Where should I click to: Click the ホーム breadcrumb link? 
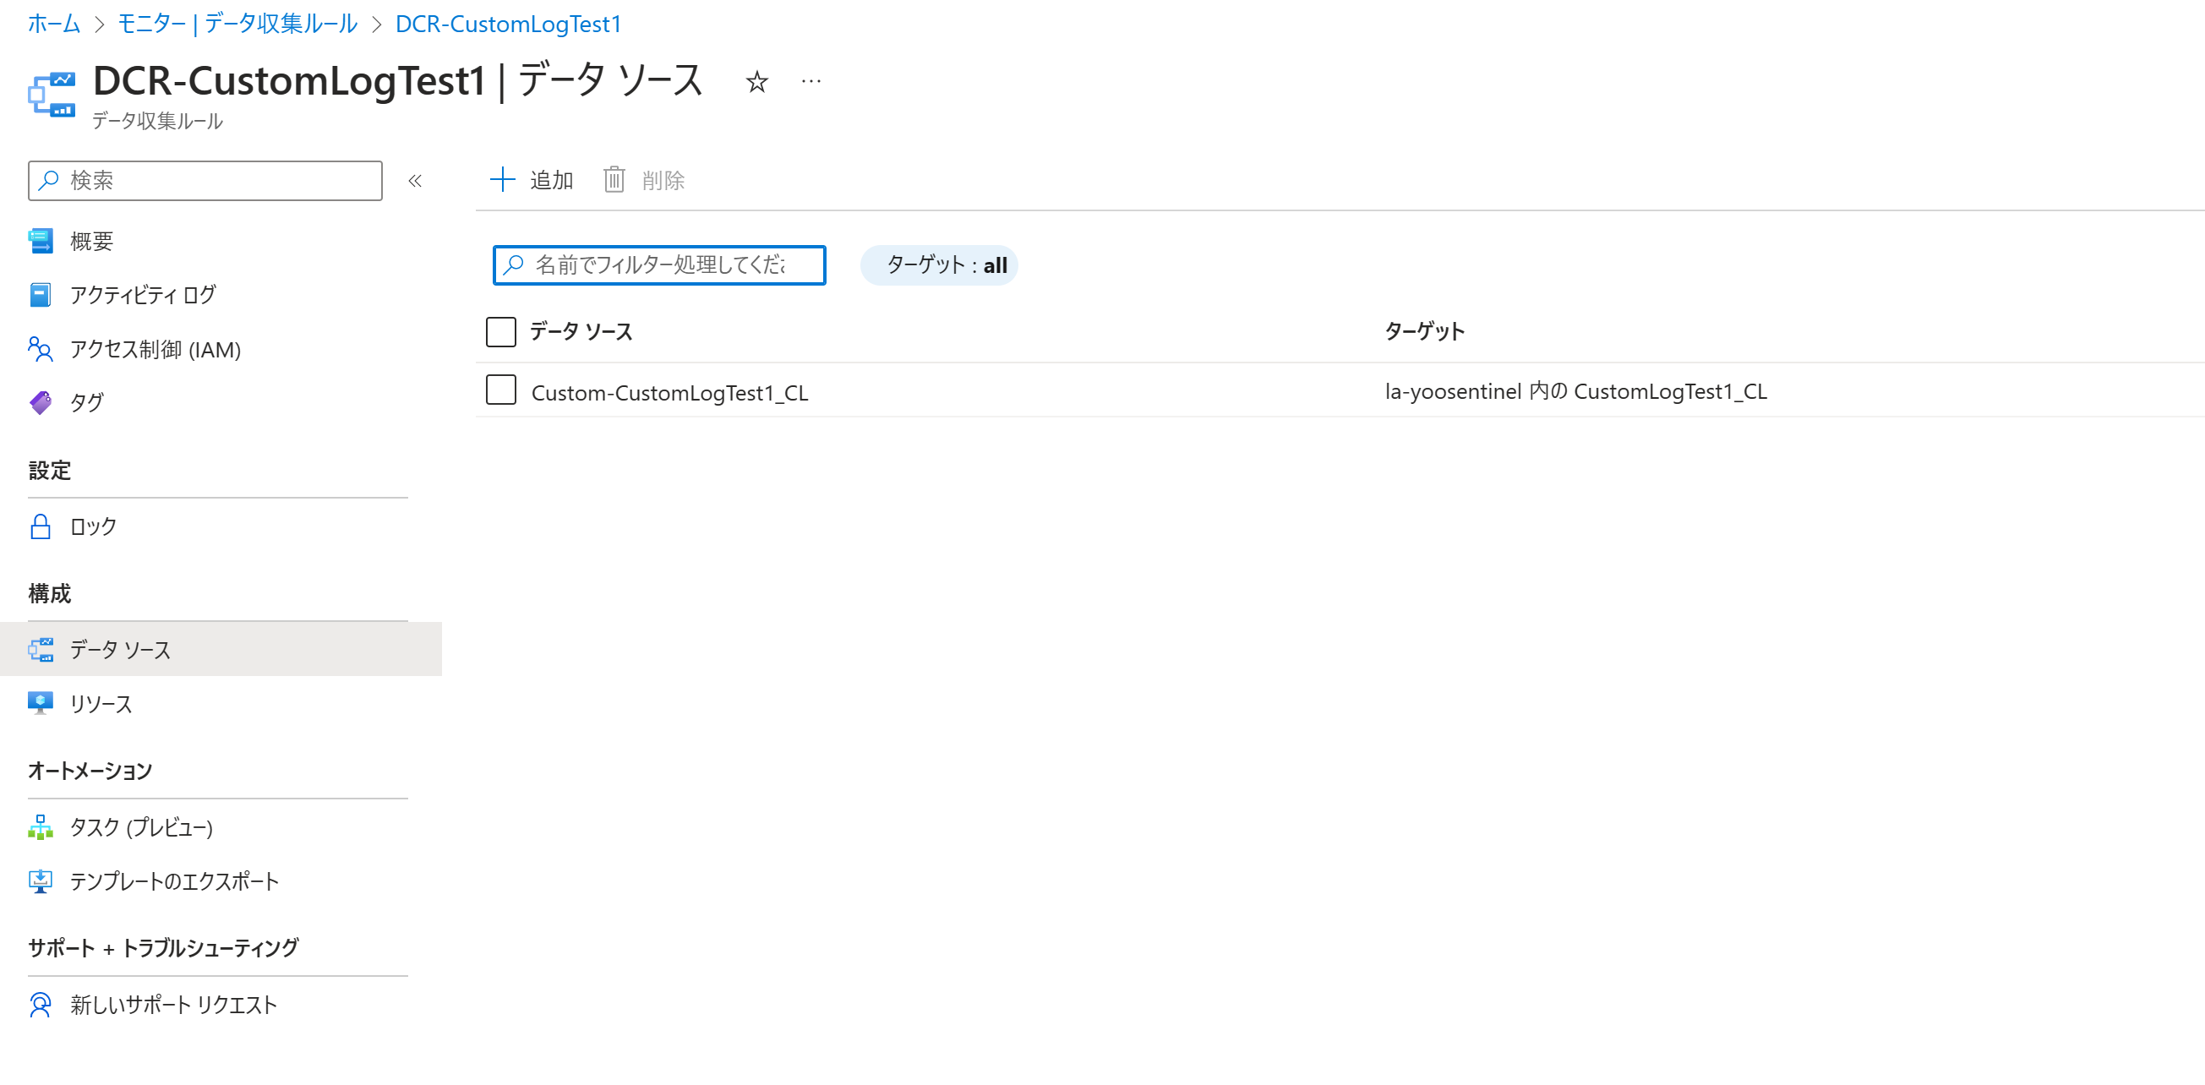coord(54,24)
